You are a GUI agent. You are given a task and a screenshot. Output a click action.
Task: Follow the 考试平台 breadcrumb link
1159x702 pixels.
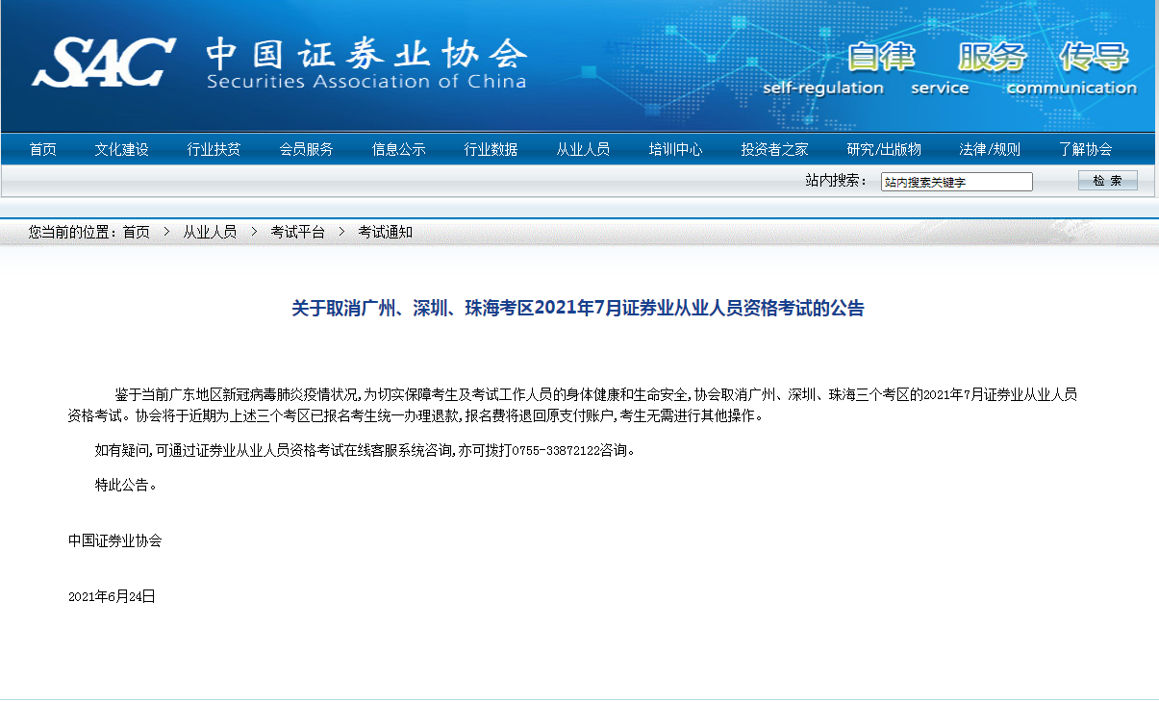[297, 232]
